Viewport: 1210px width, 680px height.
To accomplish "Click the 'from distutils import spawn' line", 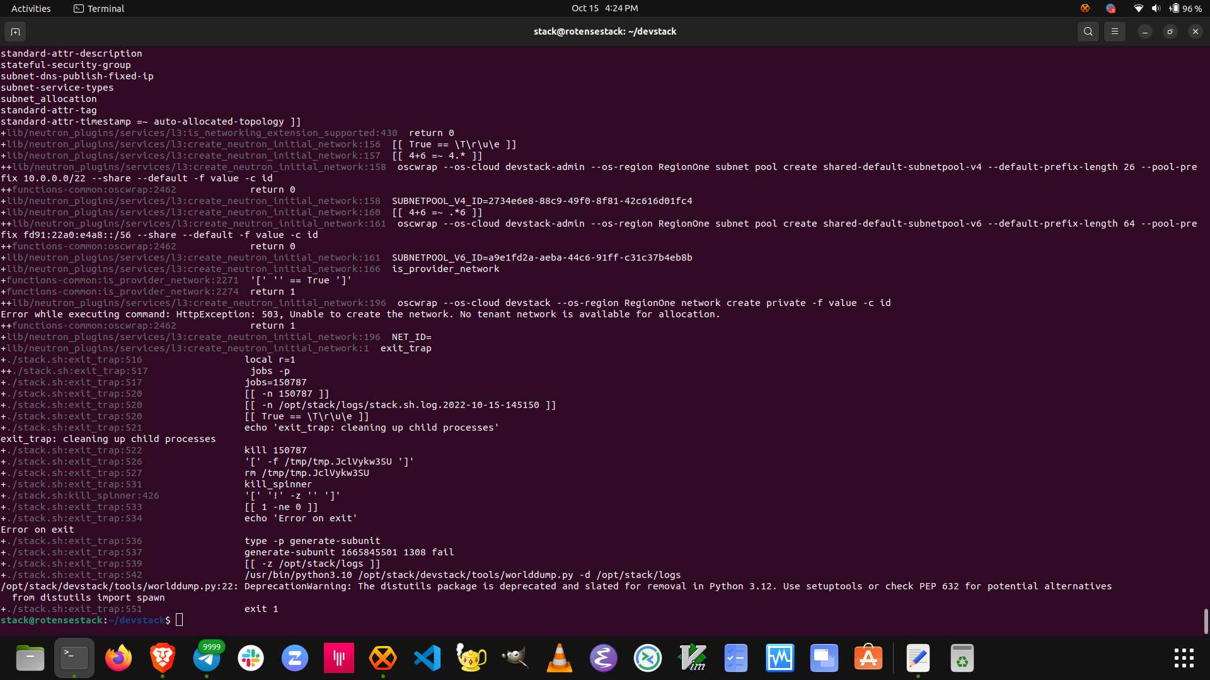I will (88, 598).
